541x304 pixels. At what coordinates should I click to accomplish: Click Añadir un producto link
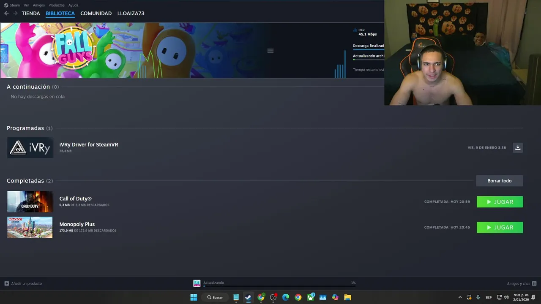(26, 284)
